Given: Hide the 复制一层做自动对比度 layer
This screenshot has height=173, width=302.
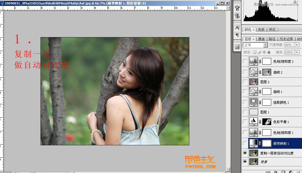Looking at the screenshot, I should click(x=245, y=153).
